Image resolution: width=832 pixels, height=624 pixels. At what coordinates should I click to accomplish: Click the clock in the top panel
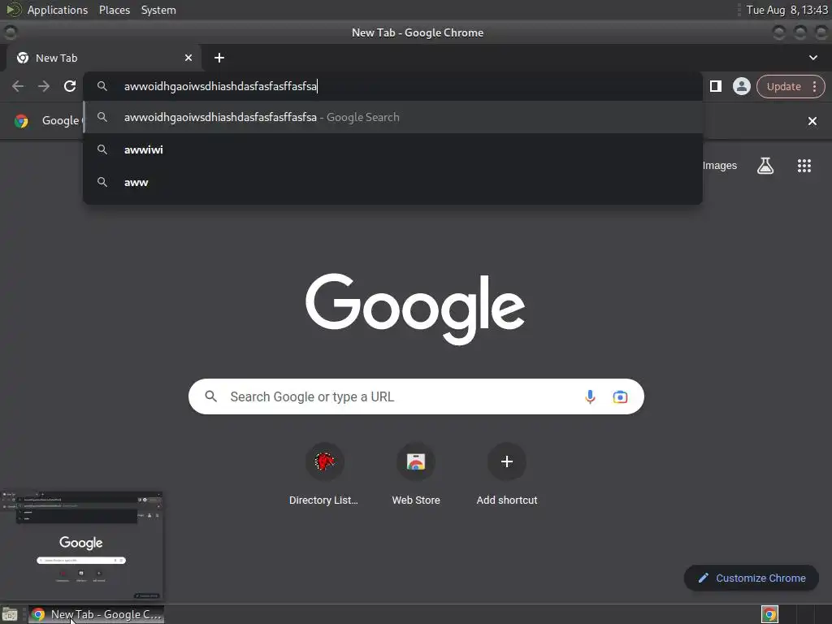786,10
